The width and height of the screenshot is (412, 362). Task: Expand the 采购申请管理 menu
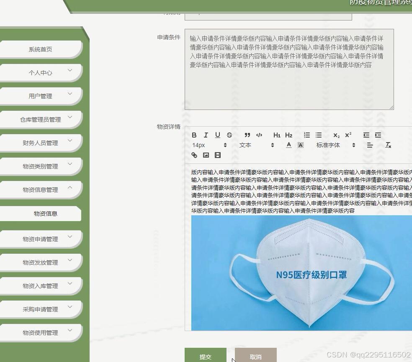(x=40, y=309)
